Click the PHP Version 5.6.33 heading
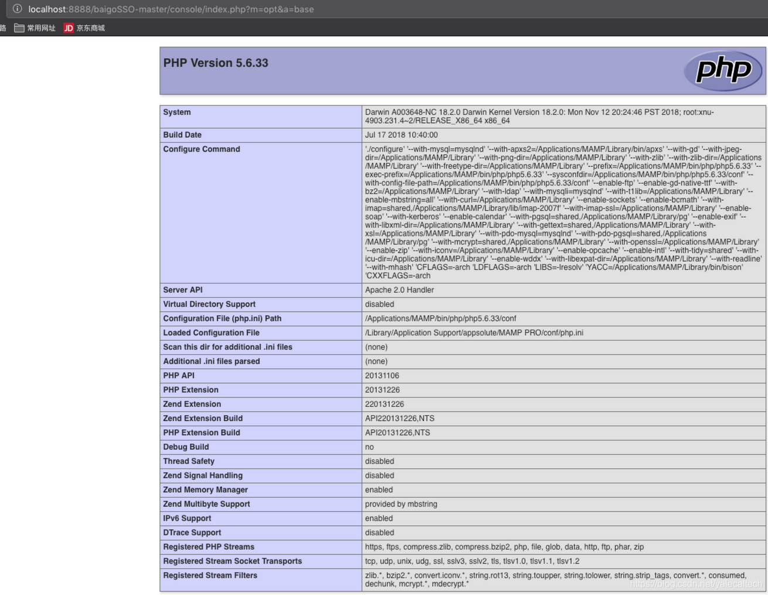 pyautogui.click(x=216, y=63)
